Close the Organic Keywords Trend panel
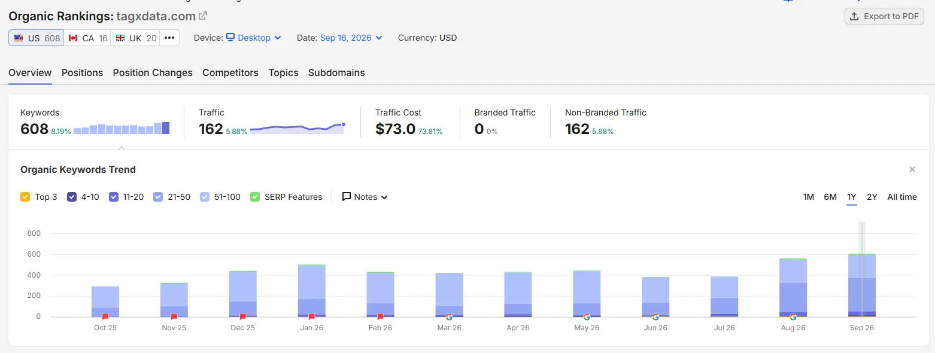The image size is (935, 353). (912, 169)
